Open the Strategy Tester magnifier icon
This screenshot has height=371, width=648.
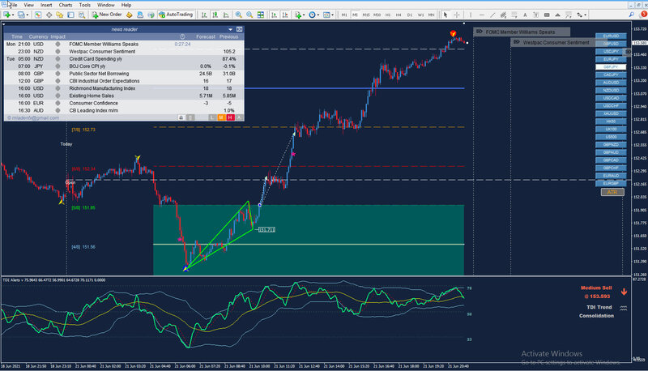click(82, 15)
